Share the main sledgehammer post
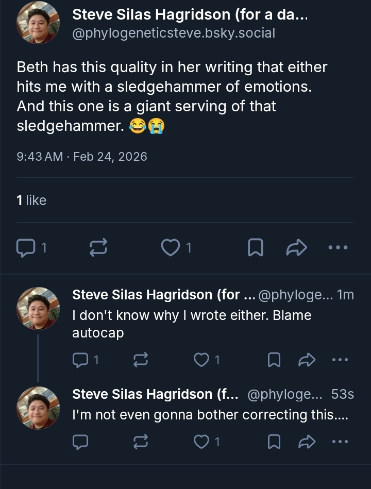This screenshot has height=489, width=371. [x=296, y=248]
